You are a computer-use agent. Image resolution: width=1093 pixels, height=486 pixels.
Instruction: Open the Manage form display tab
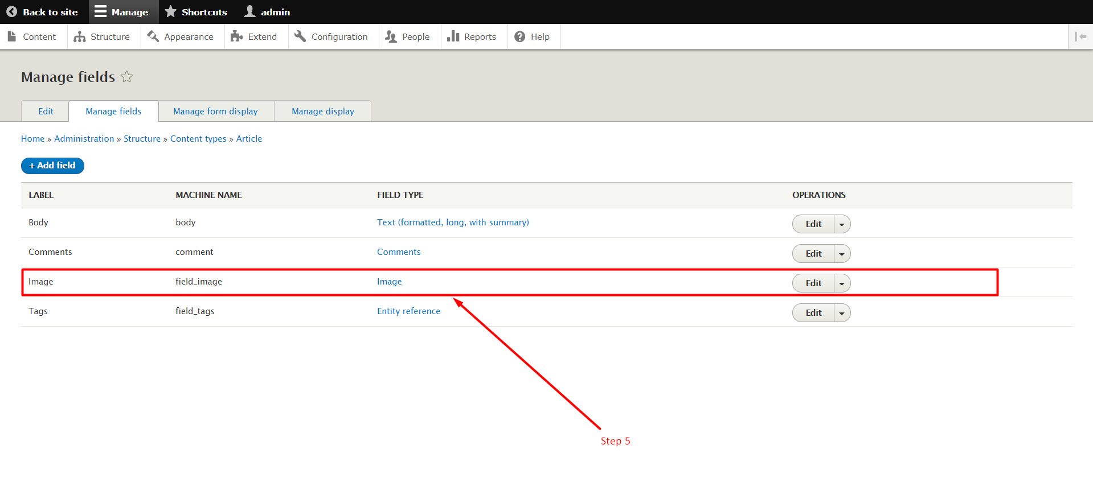(215, 112)
